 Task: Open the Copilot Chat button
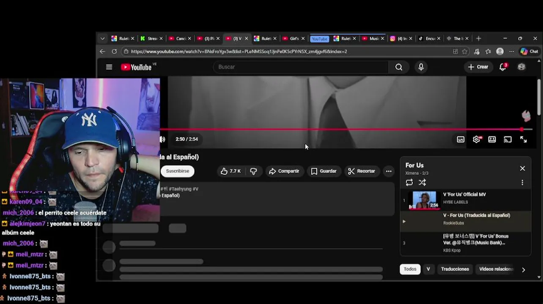(x=529, y=52)
